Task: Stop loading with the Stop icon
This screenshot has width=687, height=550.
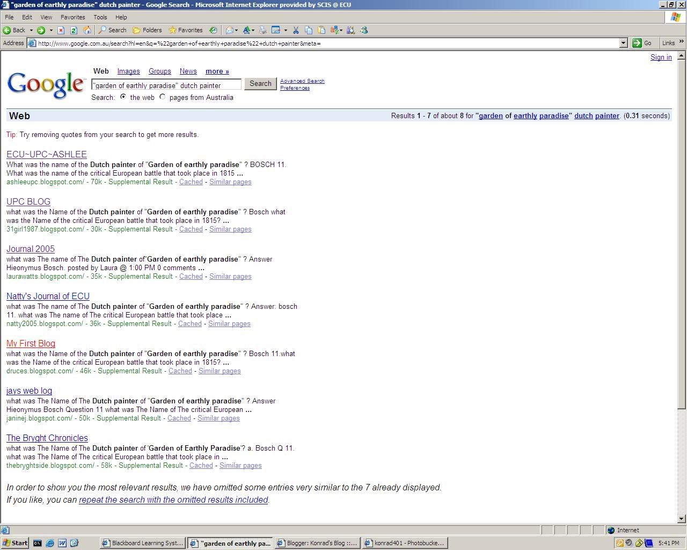Action: pyautogui.click(x=61, y=30)
